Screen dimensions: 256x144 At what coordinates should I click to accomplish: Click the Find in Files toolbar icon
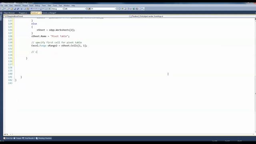click(x=89, y=9)
